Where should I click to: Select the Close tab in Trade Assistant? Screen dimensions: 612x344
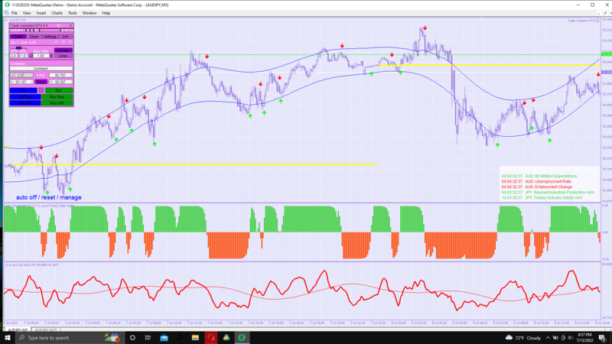click(34, 37)
